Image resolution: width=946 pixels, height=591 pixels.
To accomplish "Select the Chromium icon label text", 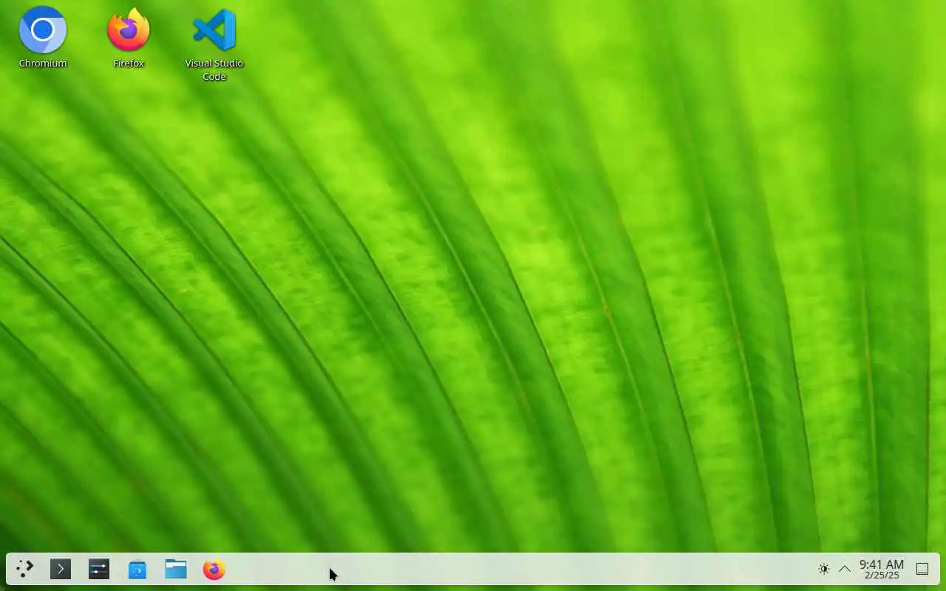I will pyautogui.click(x=43, y=64).
